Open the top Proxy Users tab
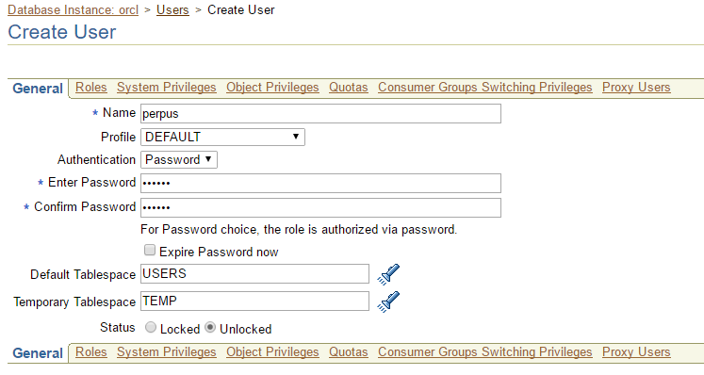Viewport: 704px width, 375px height. tap(636, 87)
